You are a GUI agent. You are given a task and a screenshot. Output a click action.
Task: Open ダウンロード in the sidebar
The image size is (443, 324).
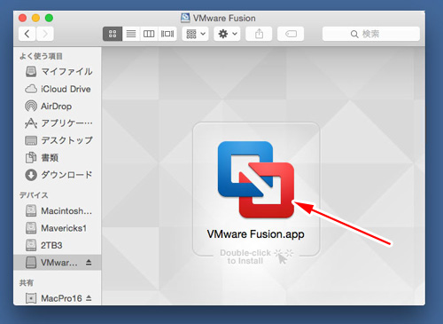[x=58, y=175]
